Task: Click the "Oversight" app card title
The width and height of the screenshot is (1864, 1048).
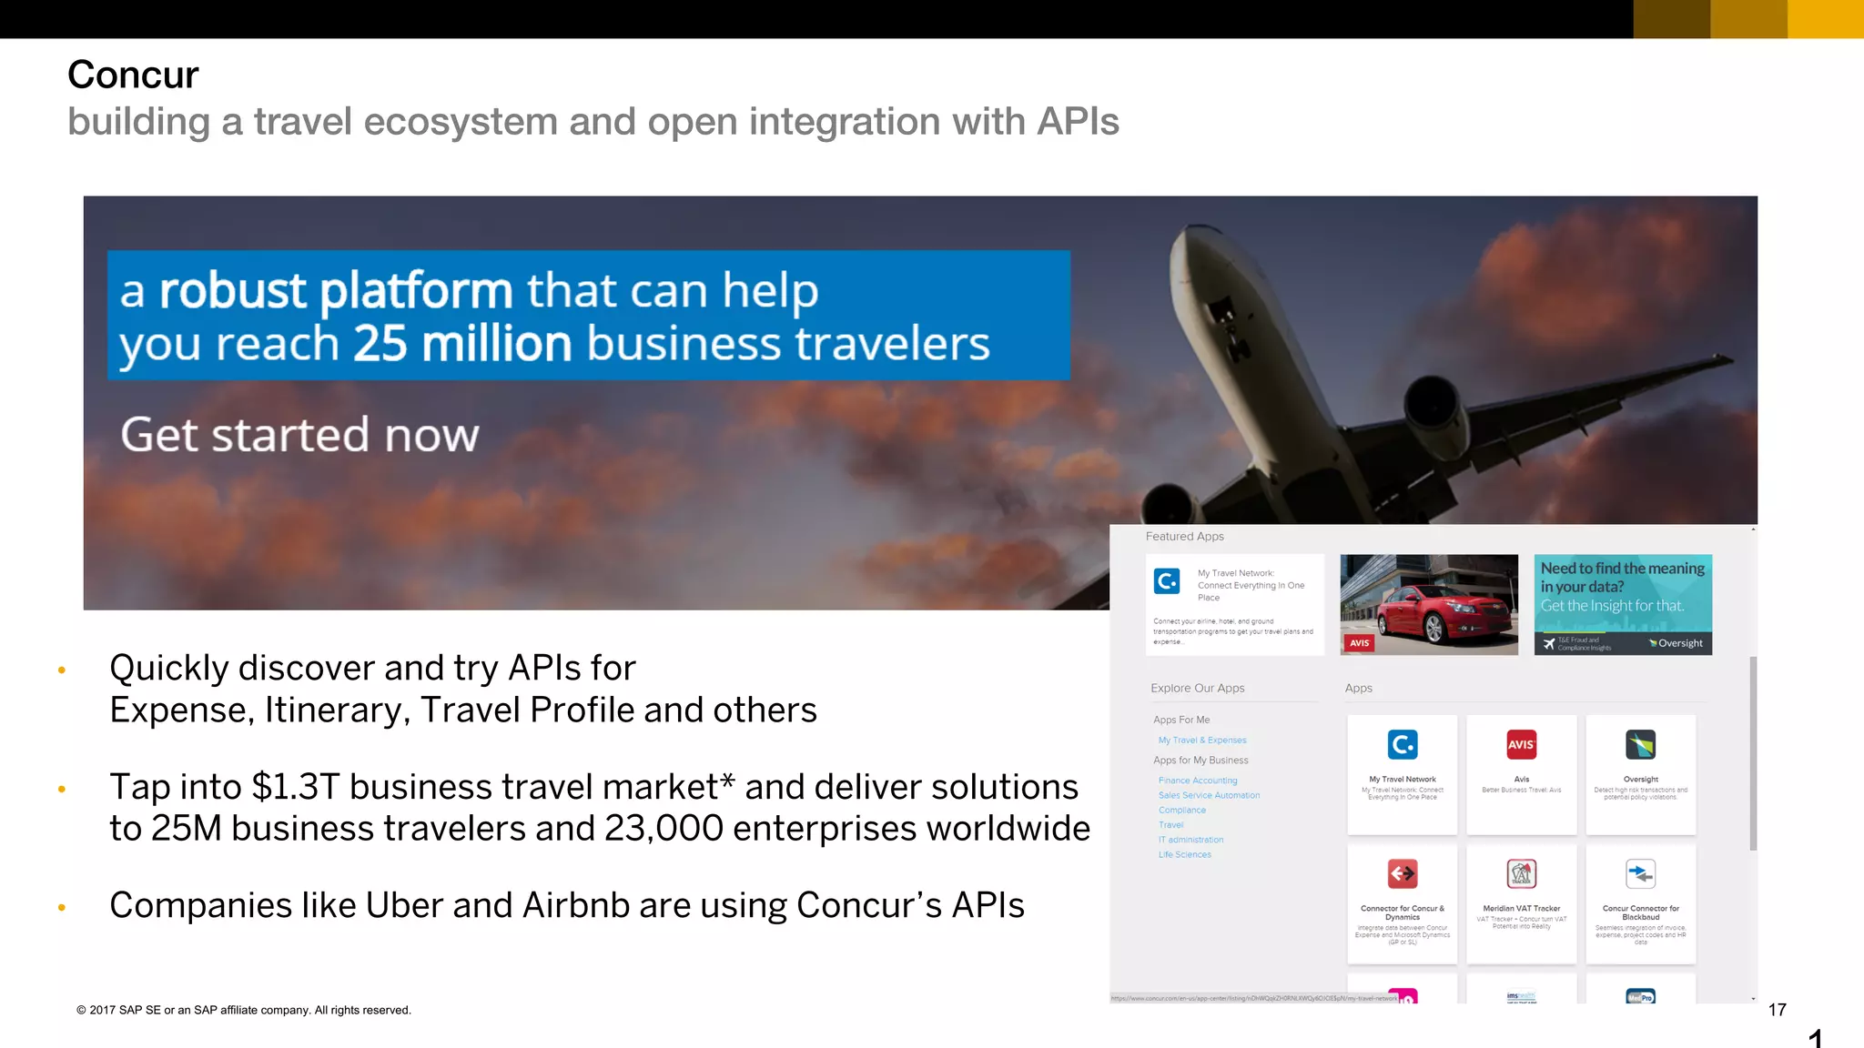Action: [x=1641, y=780]
